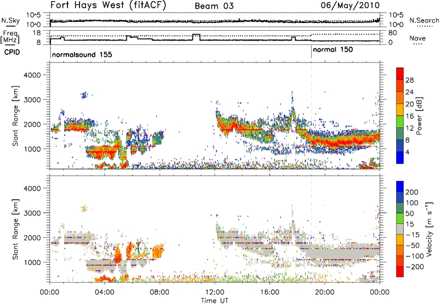Viewport: 439px width, 304px height.
Task: Pick the Power colorbar segment between 12 and 16
Action: (400, 122)
